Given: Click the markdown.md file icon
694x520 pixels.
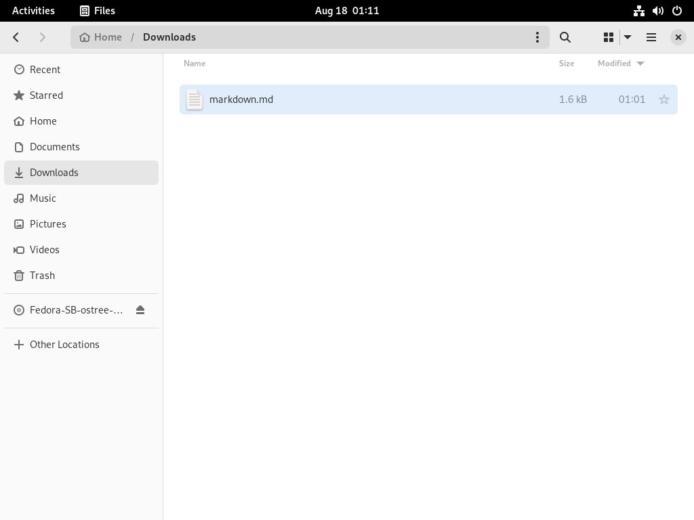Looking at the screenshot, I should 195,100.
